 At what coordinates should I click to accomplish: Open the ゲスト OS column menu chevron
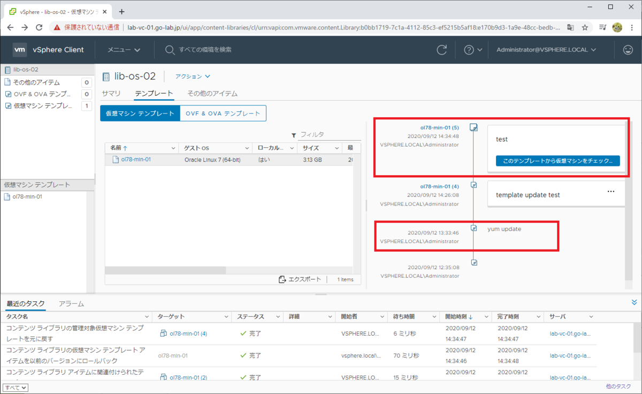click(x=247, y=148)
